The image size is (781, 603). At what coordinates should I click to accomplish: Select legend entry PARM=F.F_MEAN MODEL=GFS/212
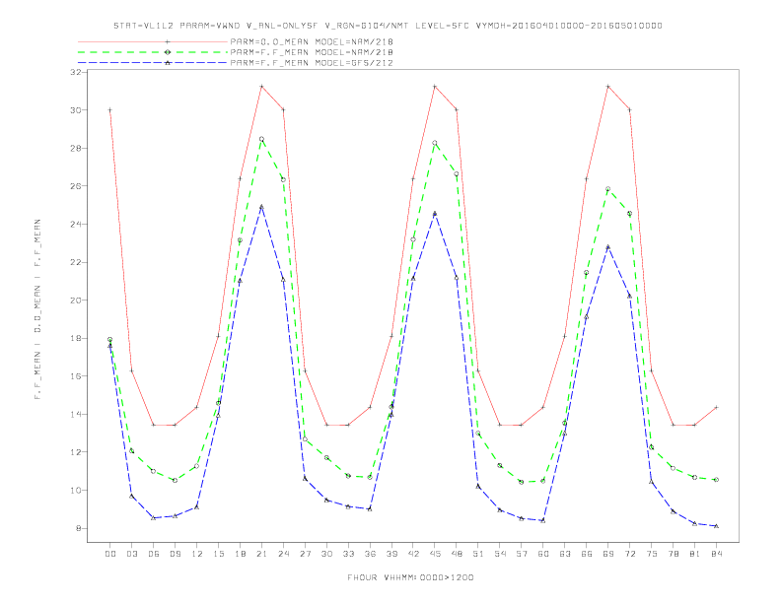pos(312,63)
